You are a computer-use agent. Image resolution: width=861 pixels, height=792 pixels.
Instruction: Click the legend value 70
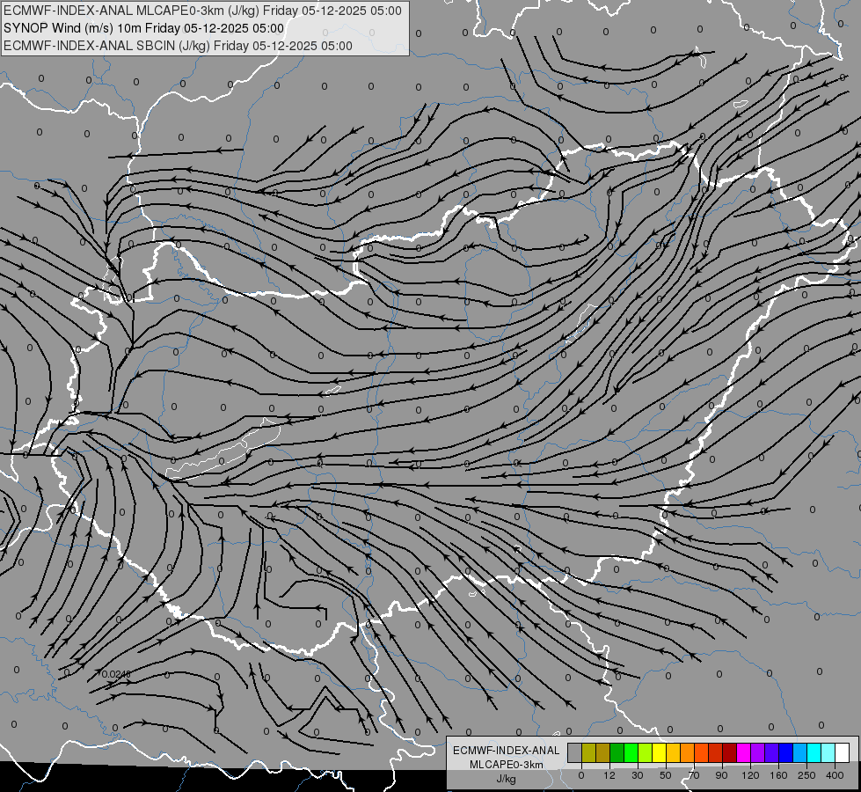pos(694,775)
